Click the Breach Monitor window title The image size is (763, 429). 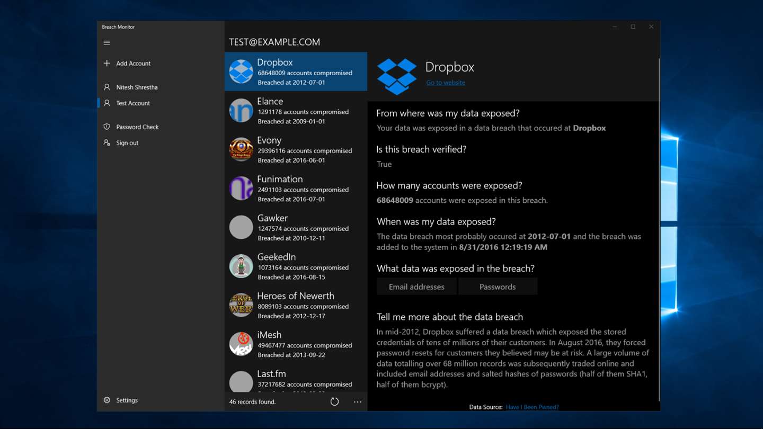(118, 27)
